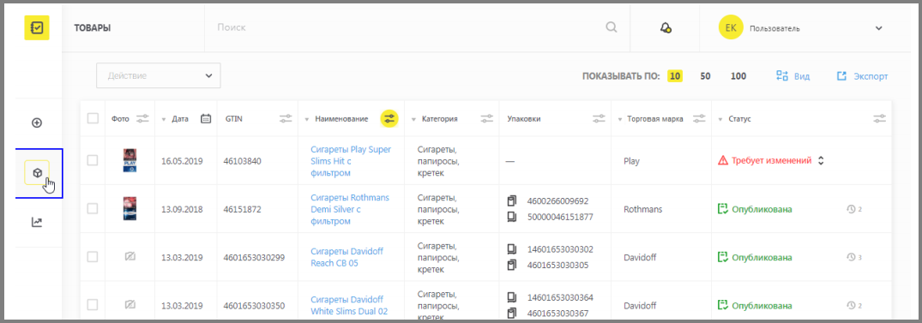922x323 pixels.
Task: Click the filter icon in the GTIN column
Action: pyautogui.click(x=286, y=118)
